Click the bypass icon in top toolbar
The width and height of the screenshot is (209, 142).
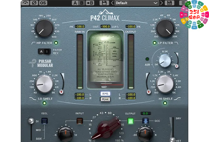coord(25,3)
